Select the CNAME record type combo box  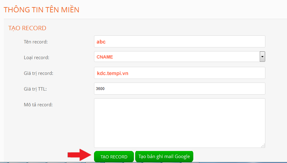[x=177, y=57]
